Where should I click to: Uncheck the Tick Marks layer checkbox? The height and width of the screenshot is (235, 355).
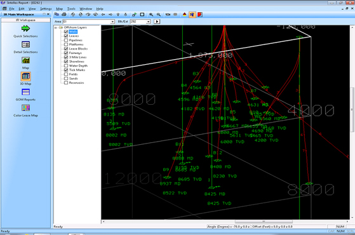(x=66, y=70)
